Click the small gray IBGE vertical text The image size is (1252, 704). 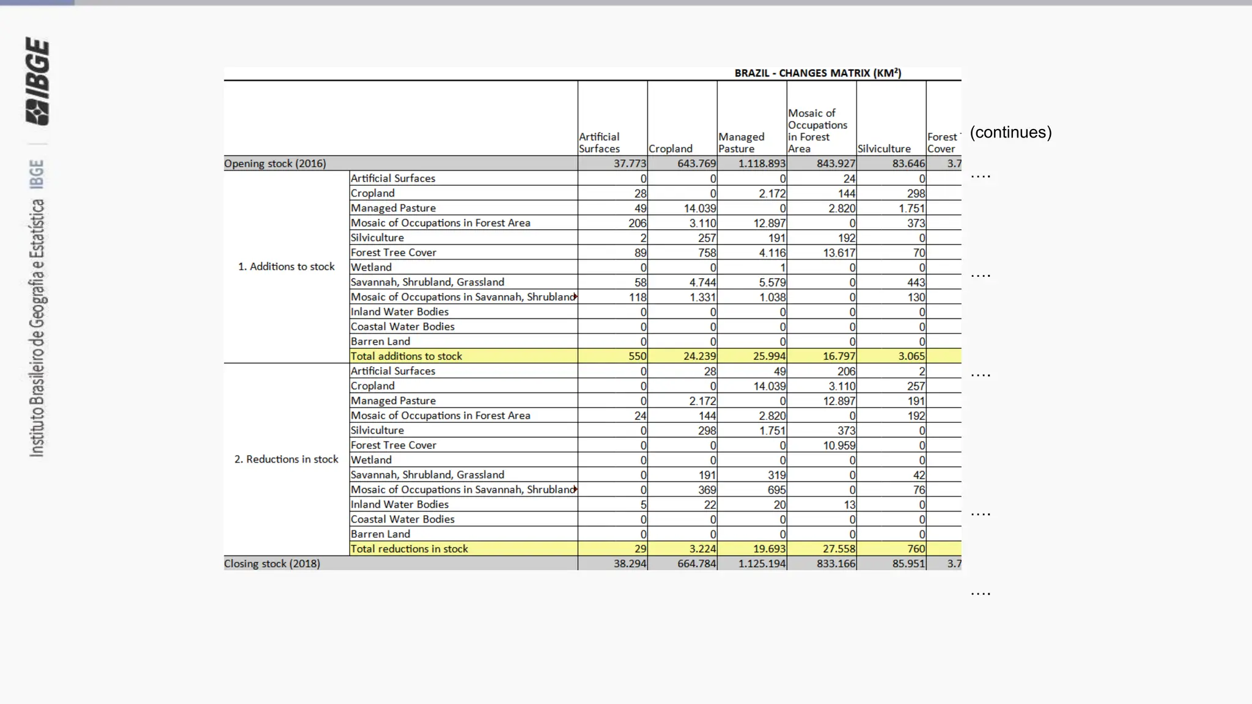37,174
